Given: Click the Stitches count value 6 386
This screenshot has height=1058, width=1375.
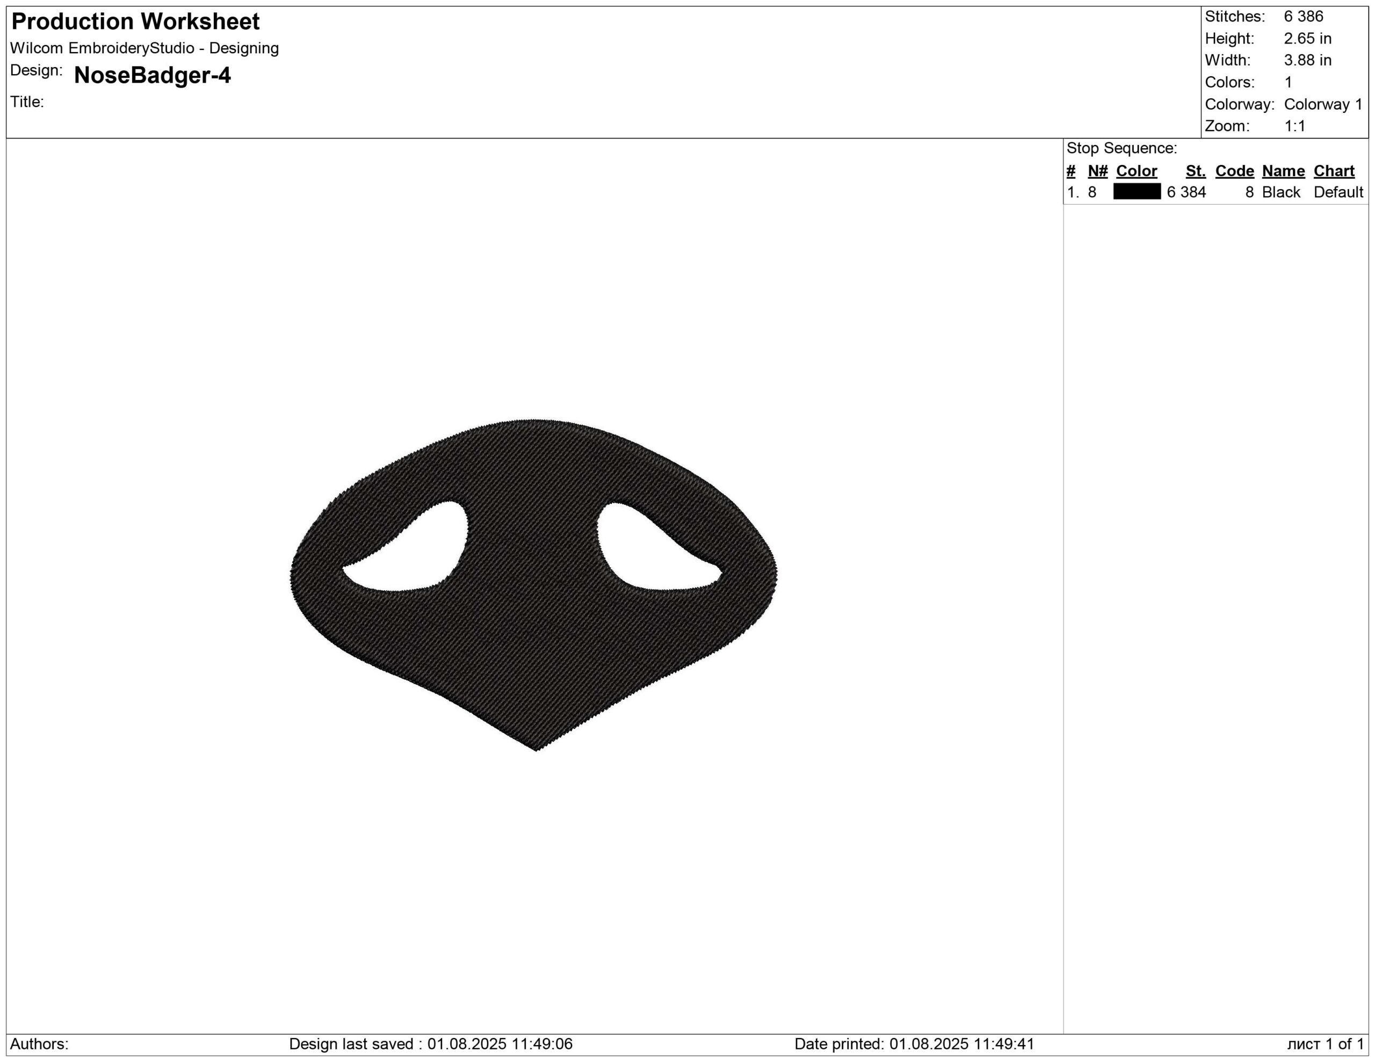Looking at the screenshot, I should tap(1303, 16).
